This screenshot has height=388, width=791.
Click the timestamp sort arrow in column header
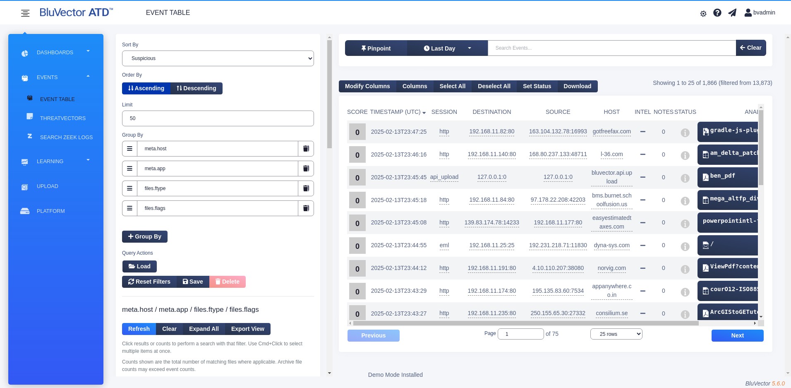point(424,113)
